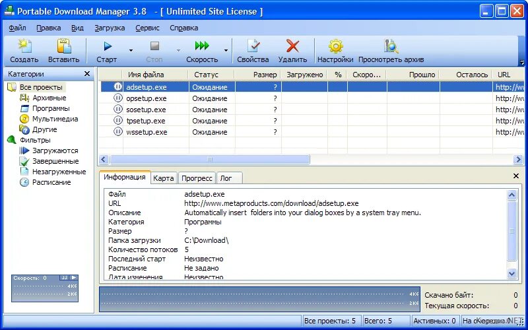The width and height of the screenshot is (528, 330).
Task: Open the Загрузка menu
Action: 110,28
